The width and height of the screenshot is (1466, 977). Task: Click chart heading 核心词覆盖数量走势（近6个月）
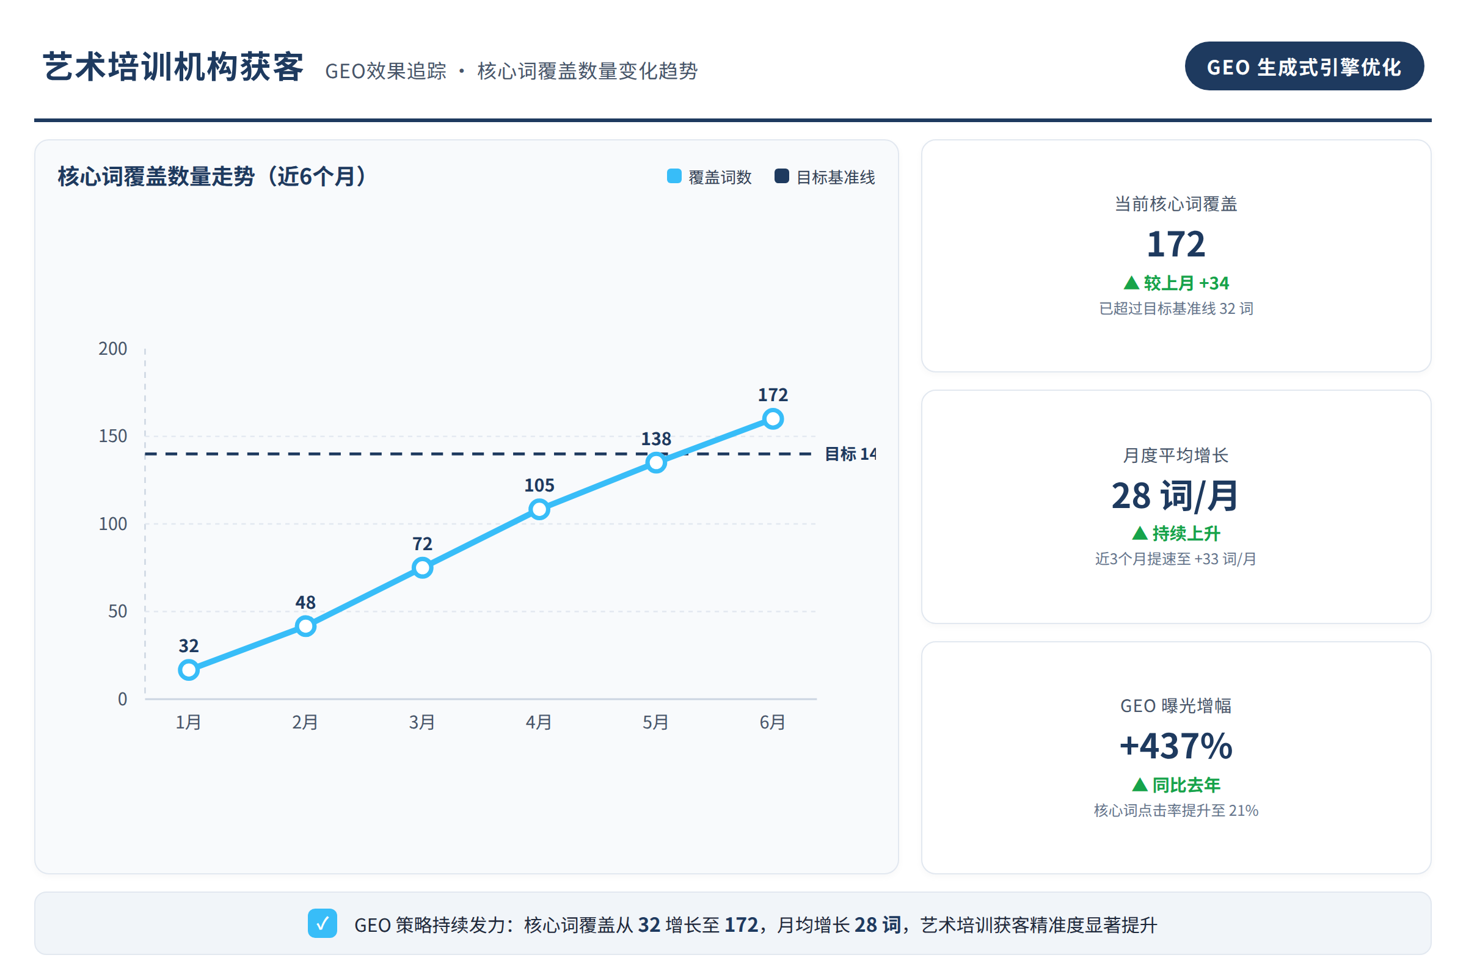click(x=212, y=176)
